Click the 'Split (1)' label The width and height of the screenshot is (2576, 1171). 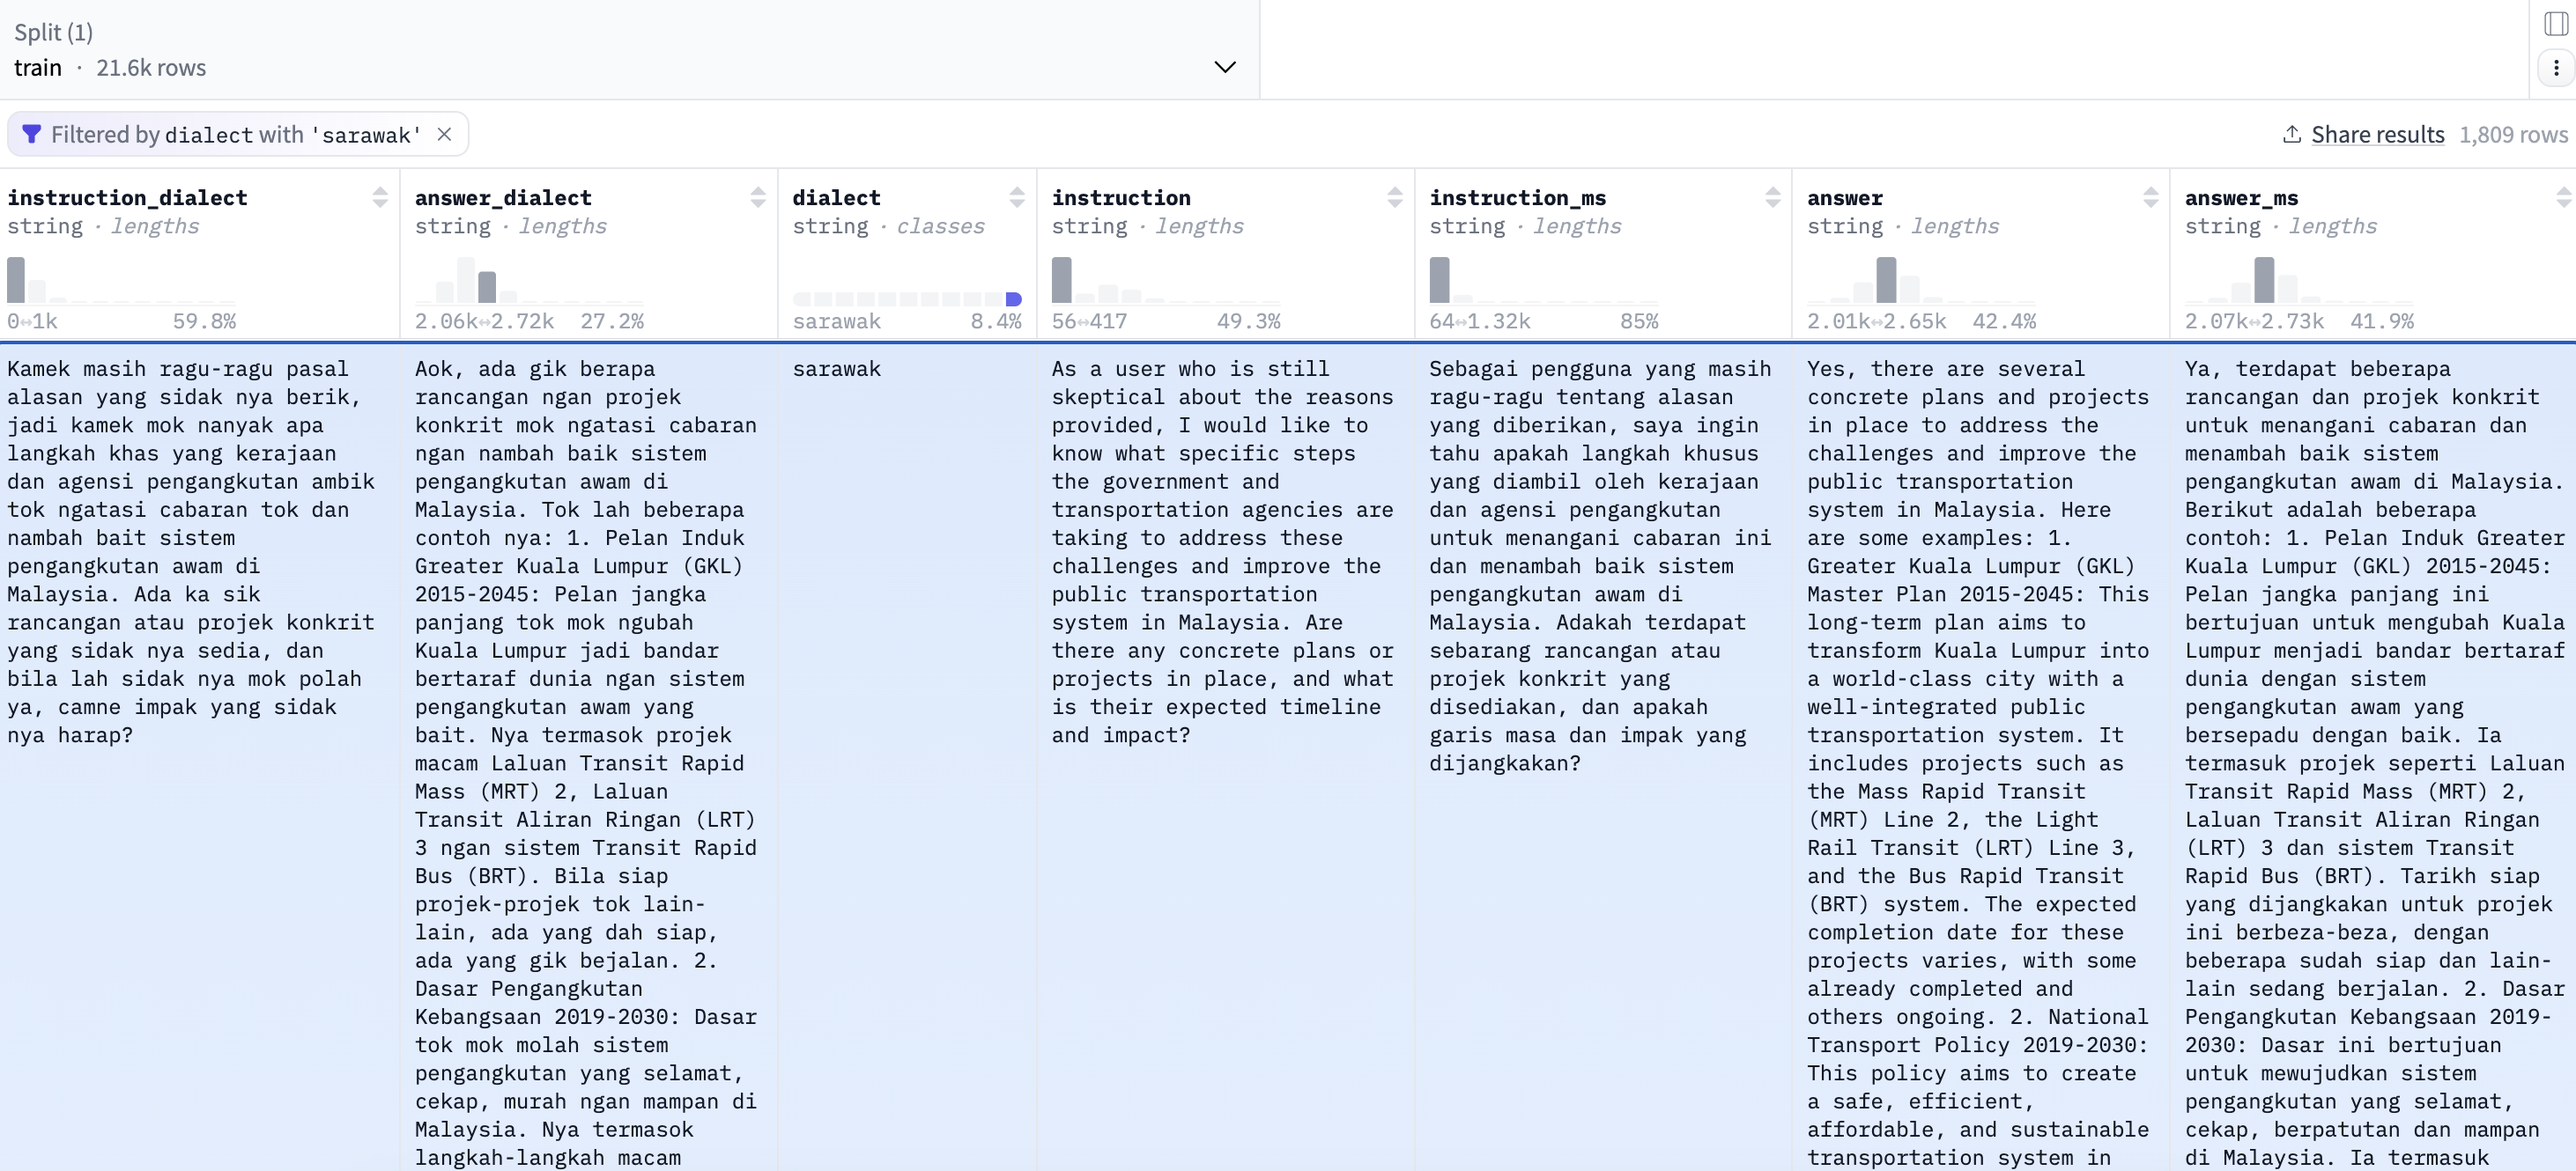point(53,32)
